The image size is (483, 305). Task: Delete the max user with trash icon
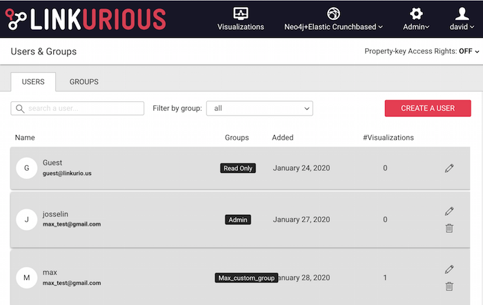[449, 286]
